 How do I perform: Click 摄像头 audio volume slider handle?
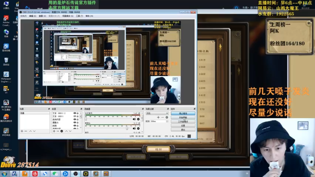tap(127, 128)
